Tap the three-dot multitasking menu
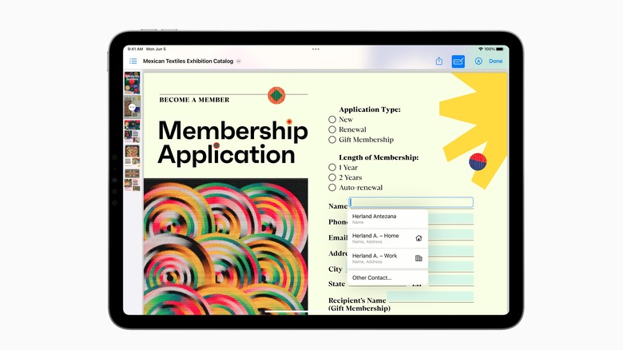 point(315,49)
